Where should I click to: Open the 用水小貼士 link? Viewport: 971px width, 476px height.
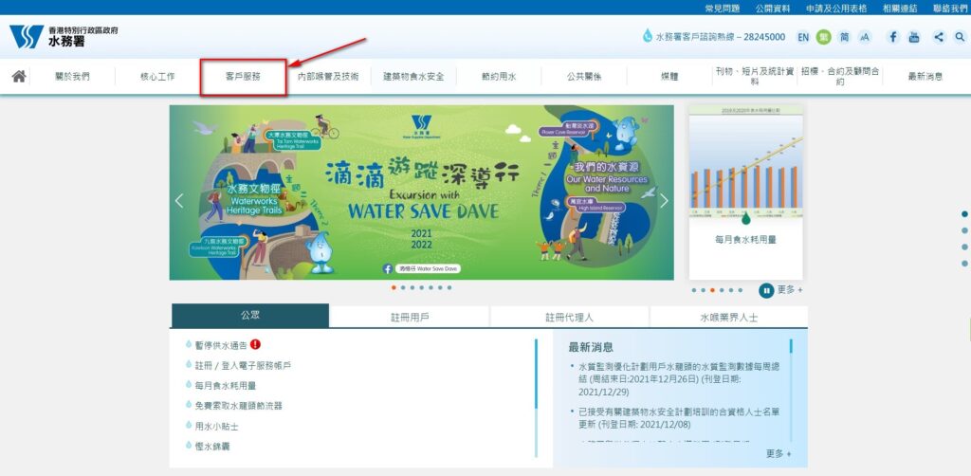click(217, 426)
